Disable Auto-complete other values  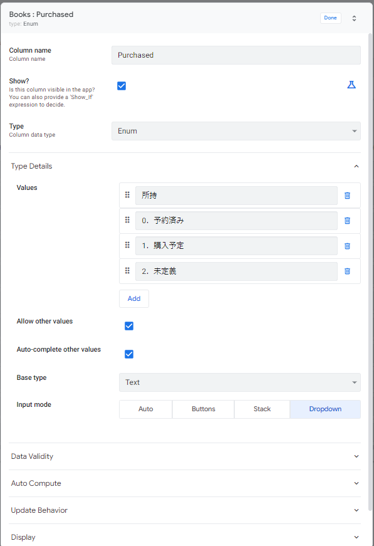coord(129,354)
